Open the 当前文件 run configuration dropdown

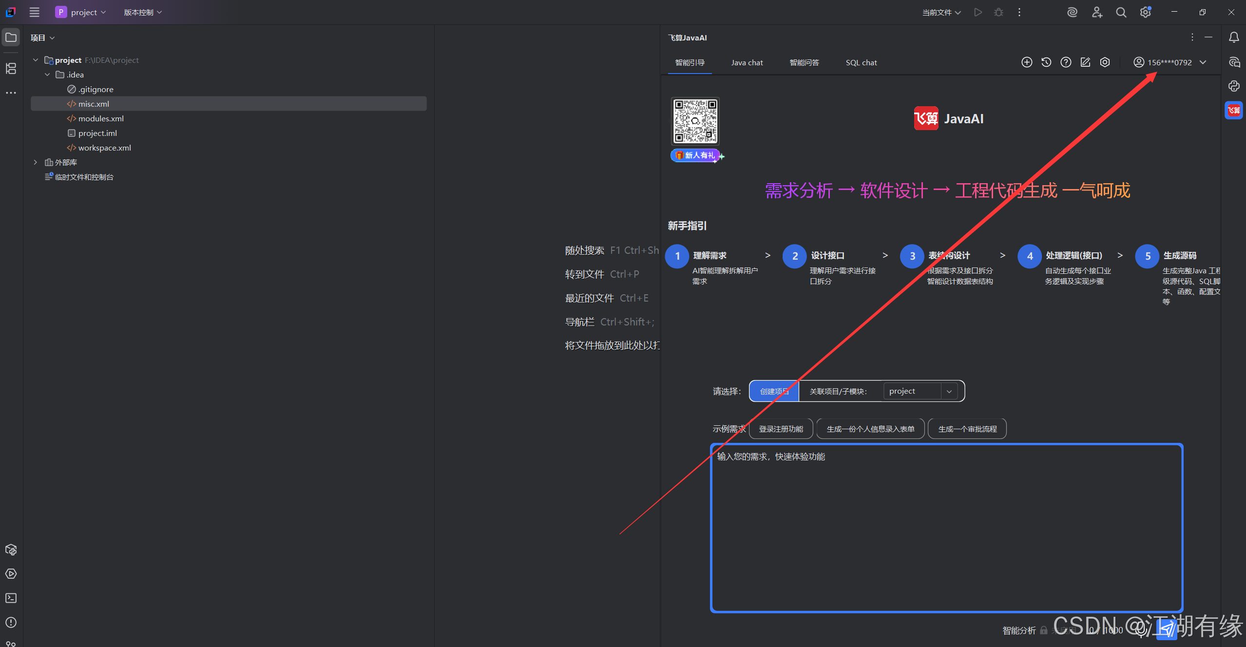(x=941, y=12)
